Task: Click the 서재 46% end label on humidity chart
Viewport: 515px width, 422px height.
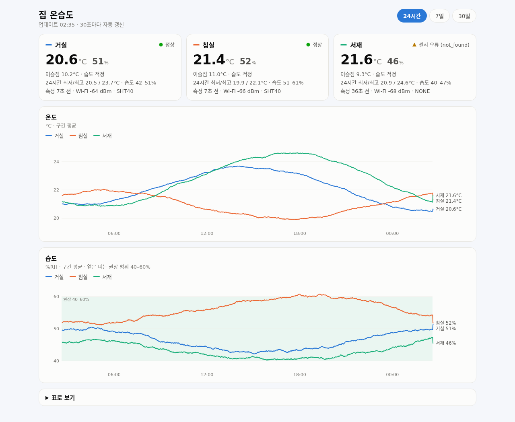Action: coord(446,343)
